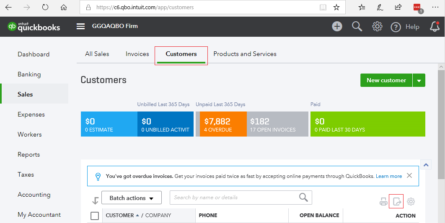This screenshot has height=223, width=445.
Task: Switch to All Sales tab
Action: pyautogui.click(x=97, y=54)
